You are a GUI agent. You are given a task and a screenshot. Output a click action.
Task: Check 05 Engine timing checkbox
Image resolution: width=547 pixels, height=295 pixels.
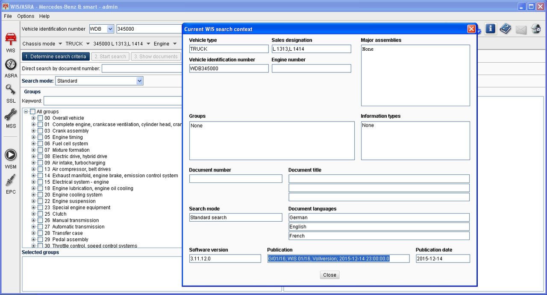(x=40, y=137)
